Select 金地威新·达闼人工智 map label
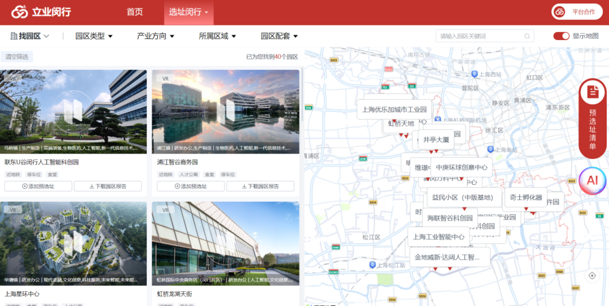This screenshot has height=306, width=609. click(450, 257)
